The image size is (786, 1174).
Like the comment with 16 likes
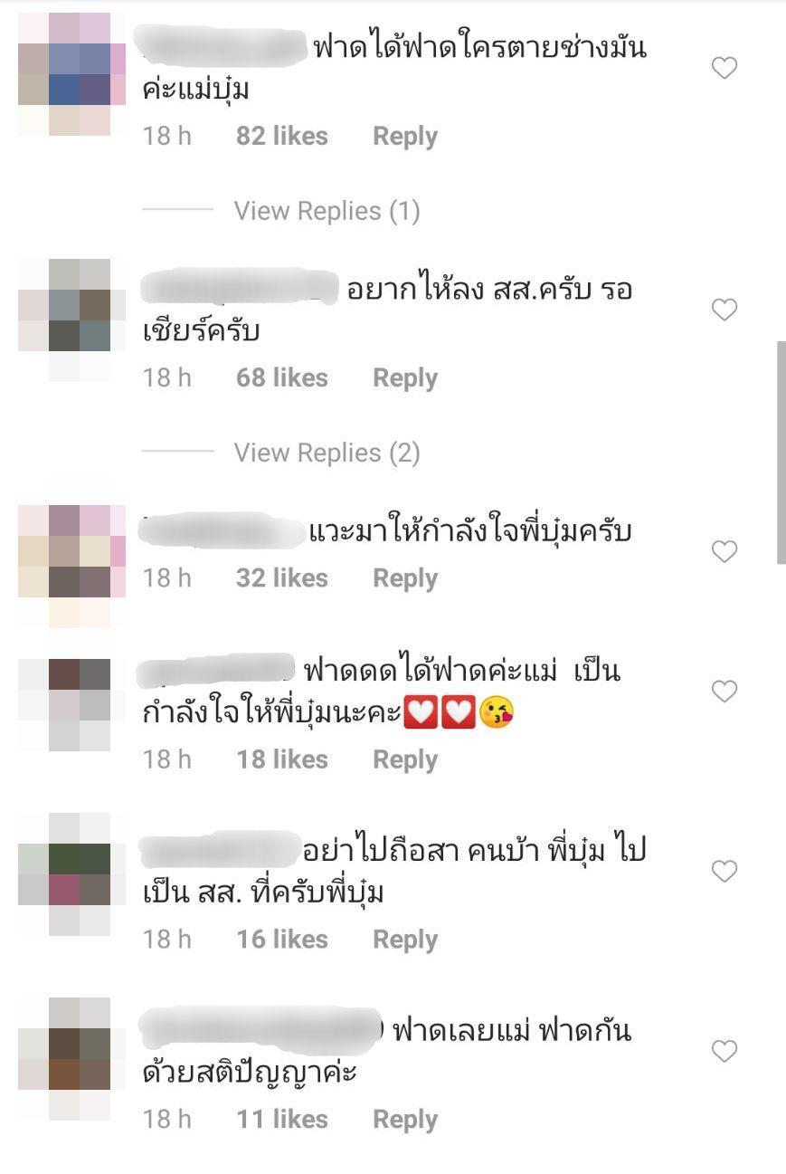pyautogui.click(x=724, y=871)
